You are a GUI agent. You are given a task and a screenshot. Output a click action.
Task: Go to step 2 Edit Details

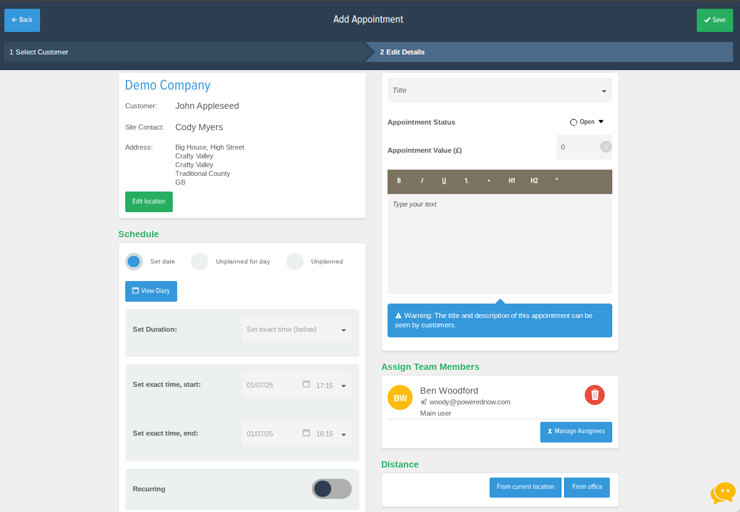[550, 52]
